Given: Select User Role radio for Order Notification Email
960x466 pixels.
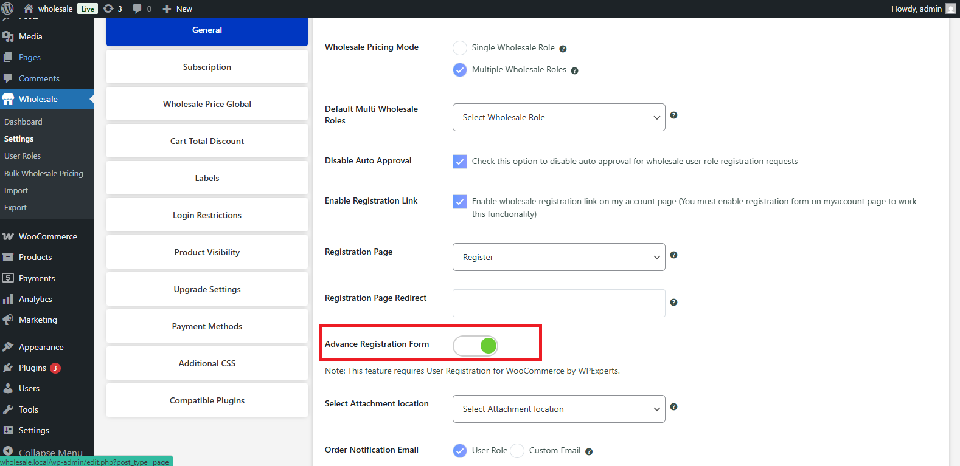Looking at the screenshot, I should 460,451.
